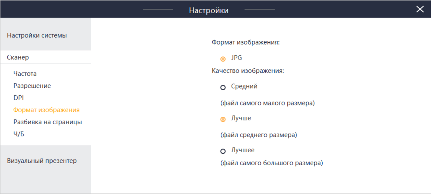Choose the Средний quality radio button
Image resolution: width=431 pixels, height=194 pixels.
tap(223, 88)
